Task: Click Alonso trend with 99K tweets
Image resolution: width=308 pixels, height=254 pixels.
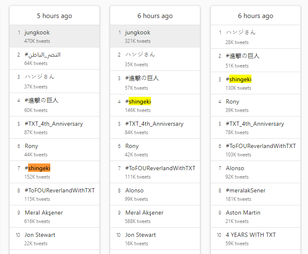Action: (155, 194)
